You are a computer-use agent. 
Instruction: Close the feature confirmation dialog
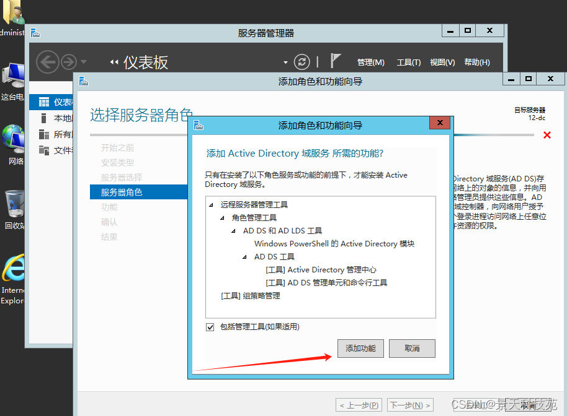pyautogui.click(x=440, y=123)
